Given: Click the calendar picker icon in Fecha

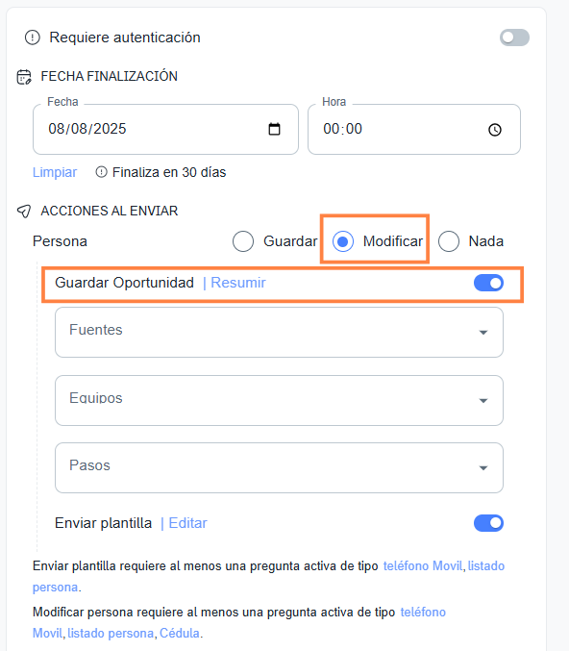Looking at the screenshot, I should tap(274, 129).
